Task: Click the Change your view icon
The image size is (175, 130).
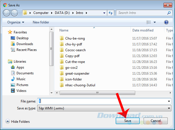Action: click(149, 22)
